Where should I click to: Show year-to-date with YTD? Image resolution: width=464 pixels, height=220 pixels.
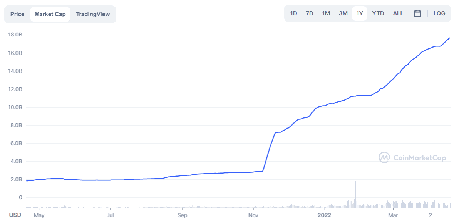tap(378, 13)
